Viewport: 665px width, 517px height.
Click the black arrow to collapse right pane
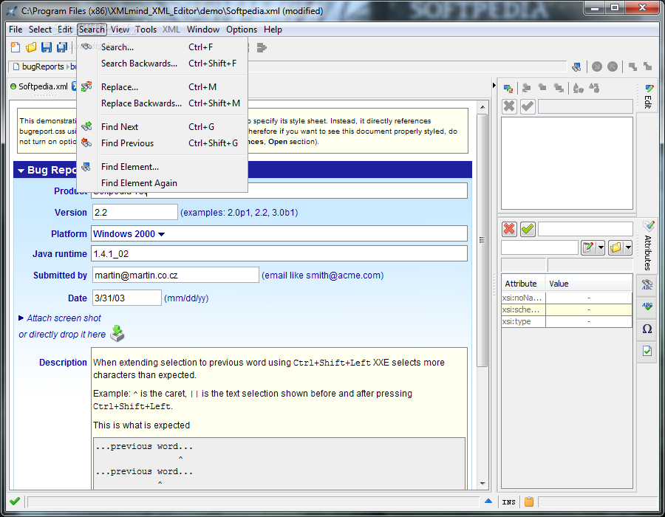tap(494, 85)
